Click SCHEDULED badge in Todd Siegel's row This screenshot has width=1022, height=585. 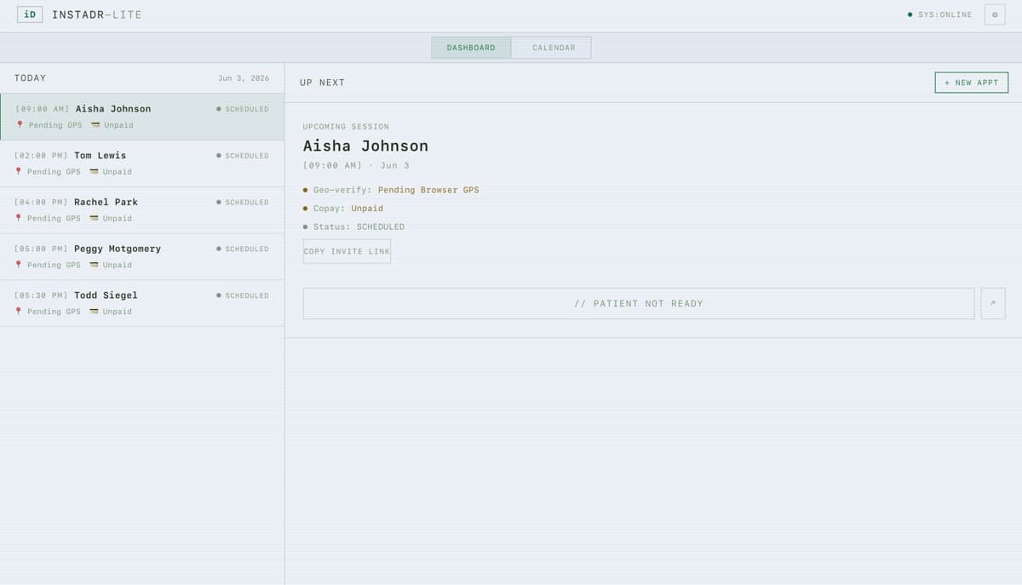click(x=243, y=295)
